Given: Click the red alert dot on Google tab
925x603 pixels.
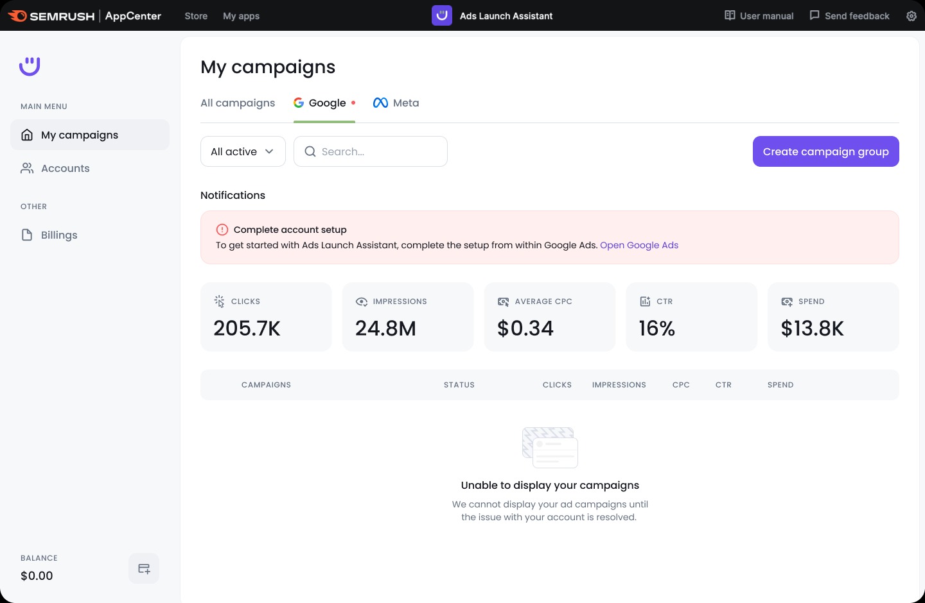Looking at the screenshot, I should (353, 103).
